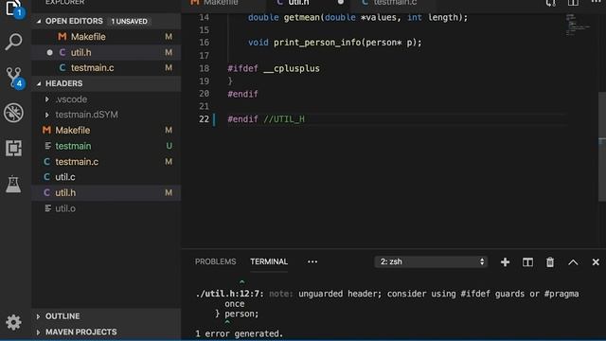The height and width of the screenshot is (341, 606).
Task: Click line number 18 in gutter
Action: (x=205, y=68)
